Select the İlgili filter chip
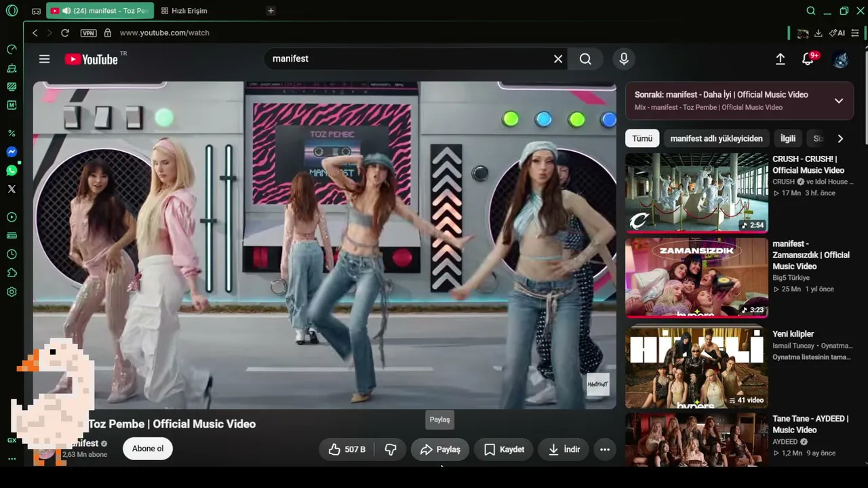This screenshot has width=868, height=488. pos(788,138)
